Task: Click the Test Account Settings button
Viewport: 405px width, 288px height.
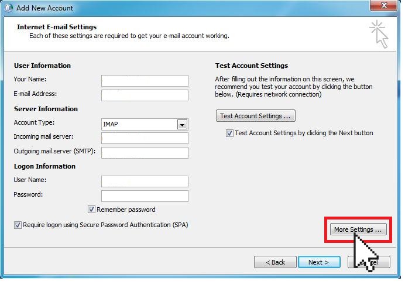Action: pyautogui.click(x=255, y=116)
